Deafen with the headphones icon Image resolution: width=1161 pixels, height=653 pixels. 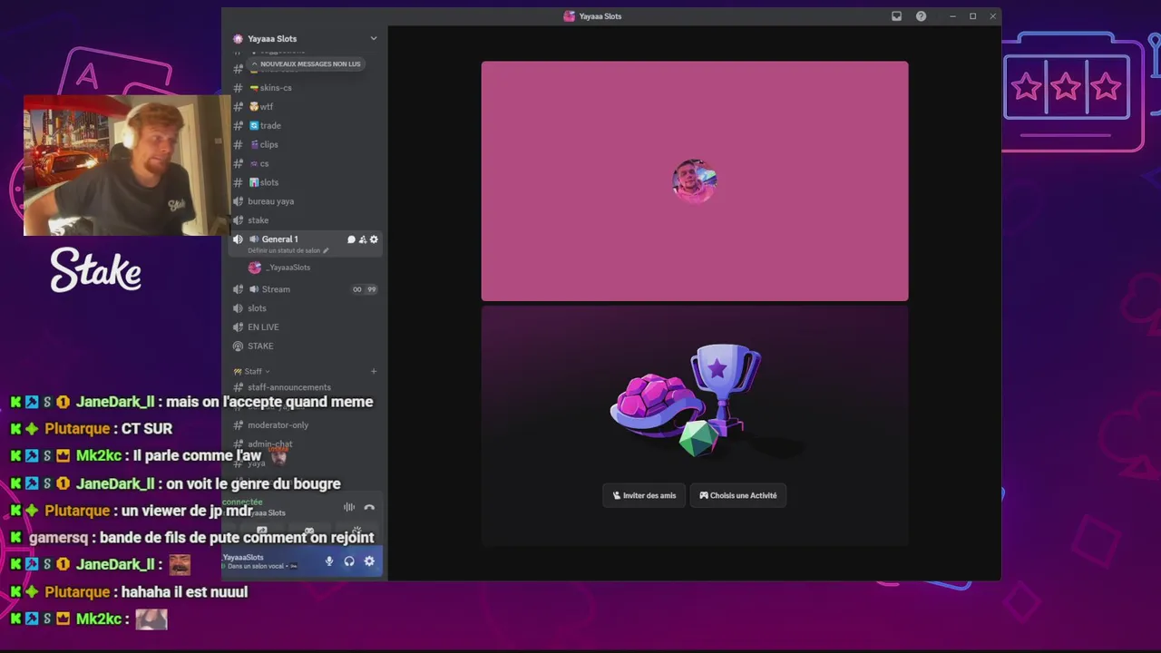[x=349, y=561]
